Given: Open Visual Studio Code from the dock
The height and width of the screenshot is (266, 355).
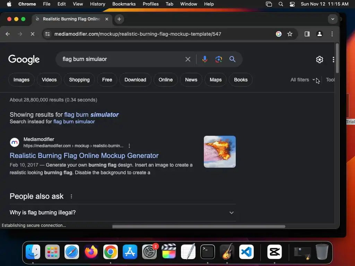Looking at the screenshot, I should (x=246, y=252).
